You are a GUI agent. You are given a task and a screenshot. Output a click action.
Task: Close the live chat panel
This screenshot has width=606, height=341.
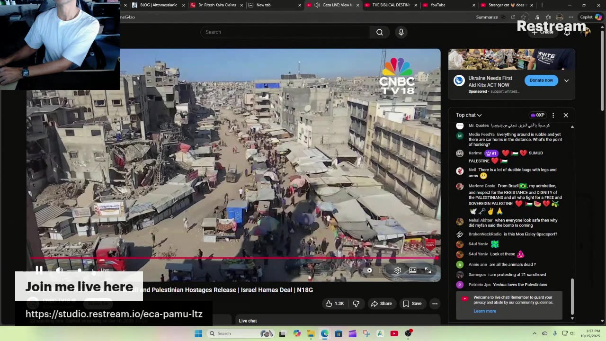tap(566, 115)
